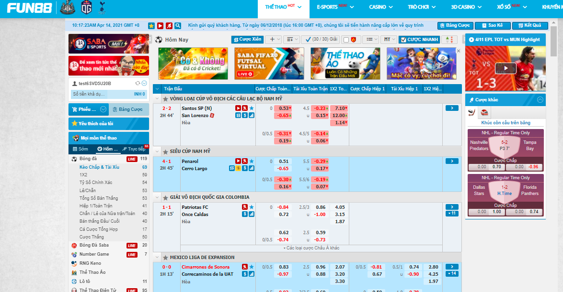The image size is (563, 292).
Task: Click the hockey stick icon under Cược khác
Action: pyautogui.click(x=472, y=112)
